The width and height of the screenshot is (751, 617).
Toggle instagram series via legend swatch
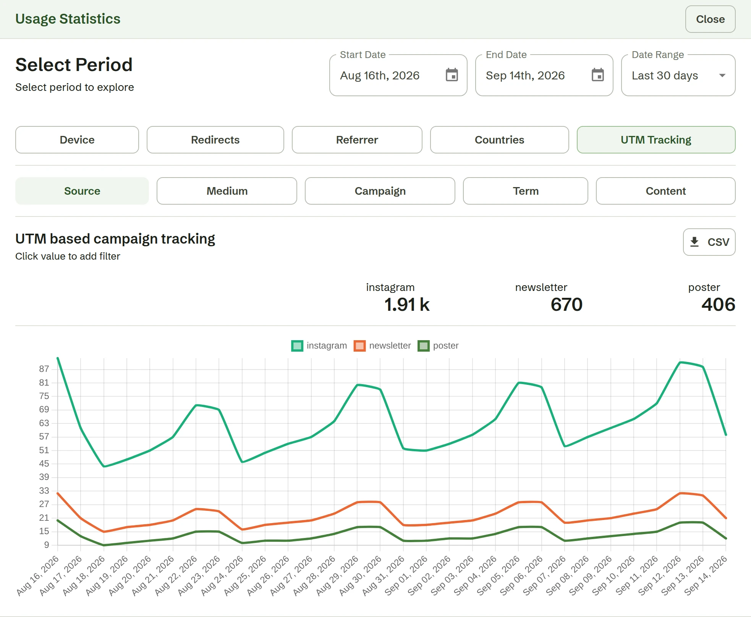coord(297,346)
